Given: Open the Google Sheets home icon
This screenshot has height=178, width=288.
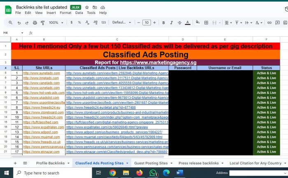Looking at the screenshot, I should [8, 10].
